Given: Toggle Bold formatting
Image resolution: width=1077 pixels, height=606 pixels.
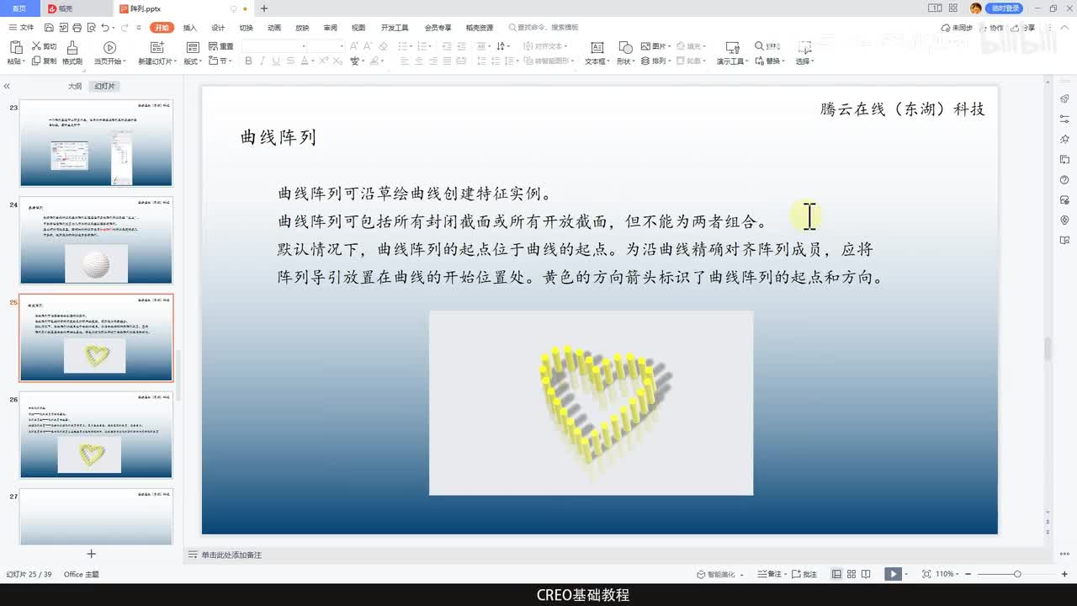Looking at the screenshot, I should [250, 61].
